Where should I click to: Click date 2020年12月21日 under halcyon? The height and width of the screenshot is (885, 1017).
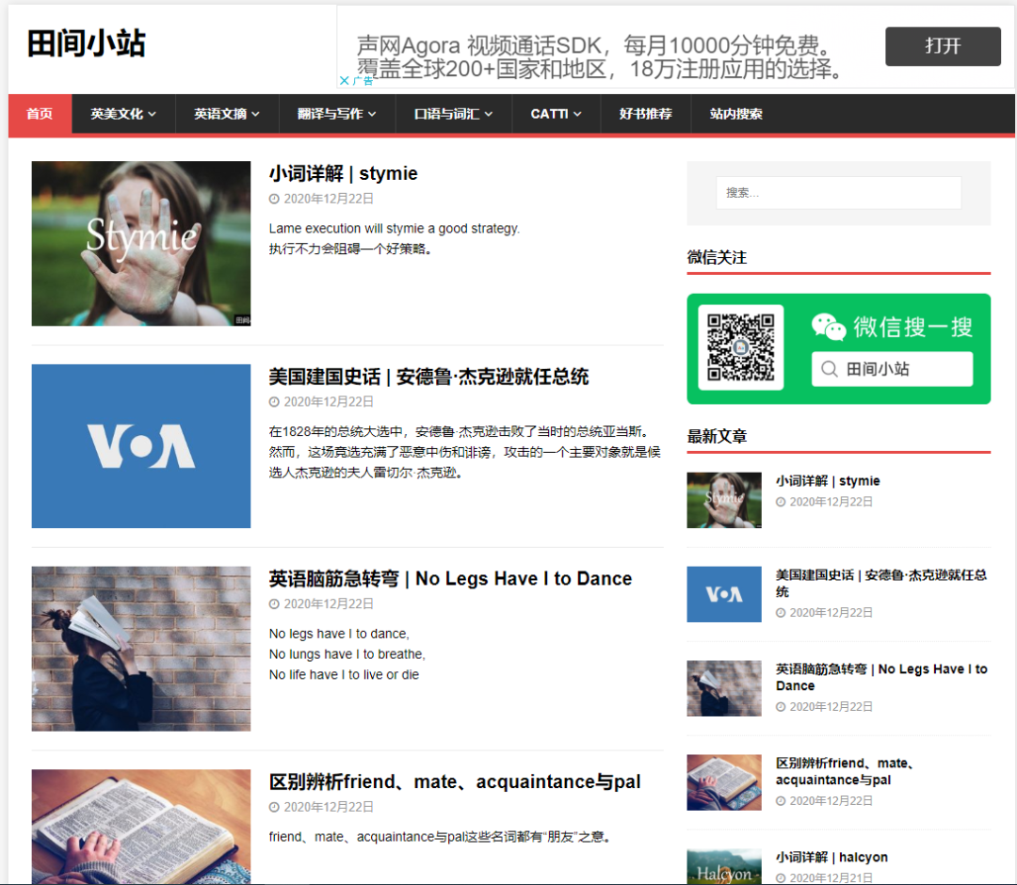coord(831,877)
